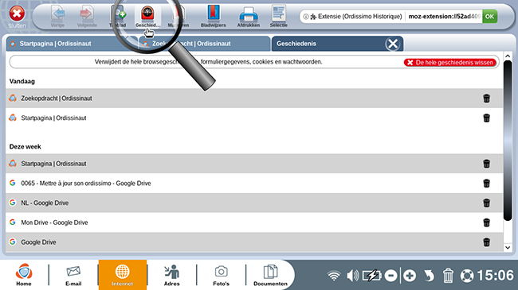Screen dimensions: 518x290
Task: Click the Wi-Fi status icon
Action: point(334,276)
